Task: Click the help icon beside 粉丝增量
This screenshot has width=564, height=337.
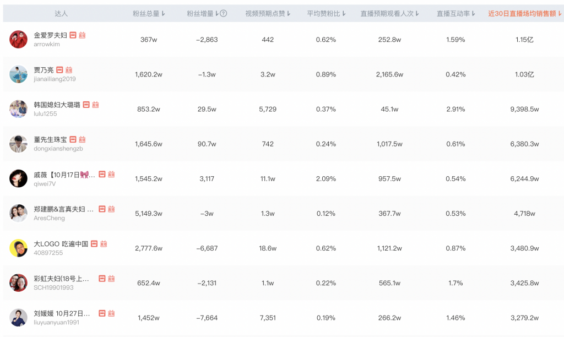Action: pyautogui.click(x=223, y=13)
